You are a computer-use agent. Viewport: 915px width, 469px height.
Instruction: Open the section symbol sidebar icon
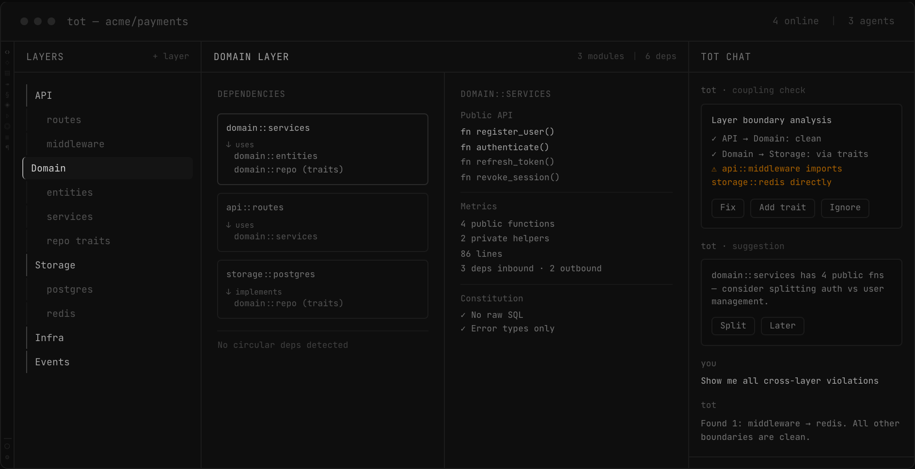7,95
